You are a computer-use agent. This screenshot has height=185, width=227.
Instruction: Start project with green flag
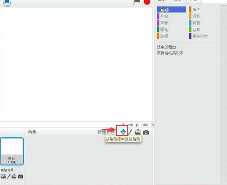137,2
